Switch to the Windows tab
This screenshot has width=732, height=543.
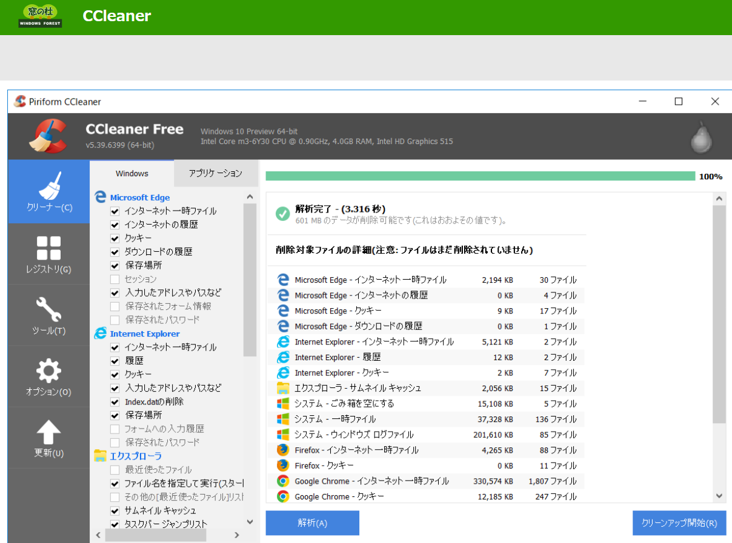[x=131, y=173]
